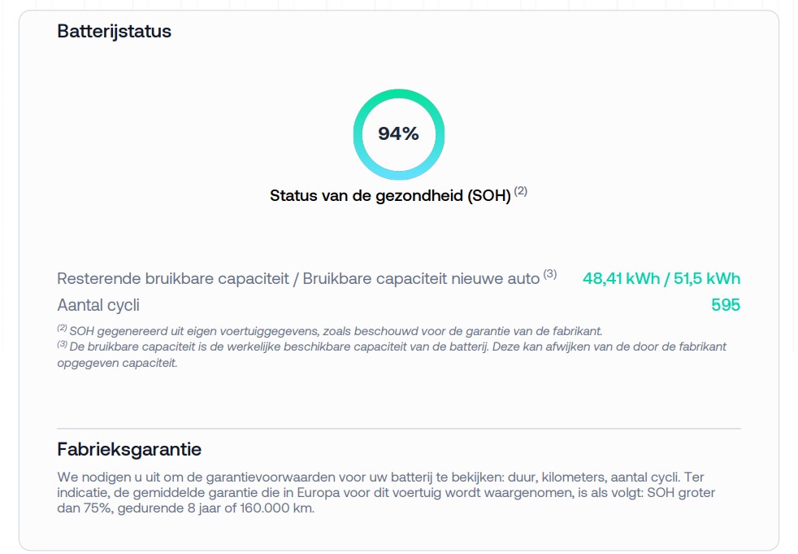Click footnote marker (2) beside the SOH label
The image size is (798, 554).
521,191
